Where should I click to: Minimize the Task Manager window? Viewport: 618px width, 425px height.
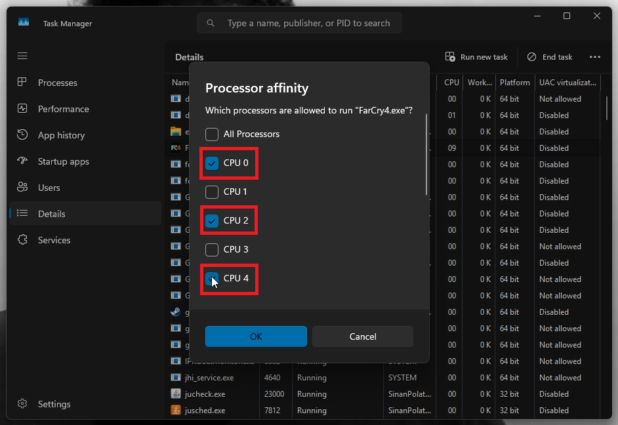click(537, 16)
